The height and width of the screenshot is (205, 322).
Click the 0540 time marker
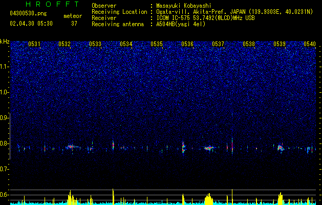tap(310, 44)
